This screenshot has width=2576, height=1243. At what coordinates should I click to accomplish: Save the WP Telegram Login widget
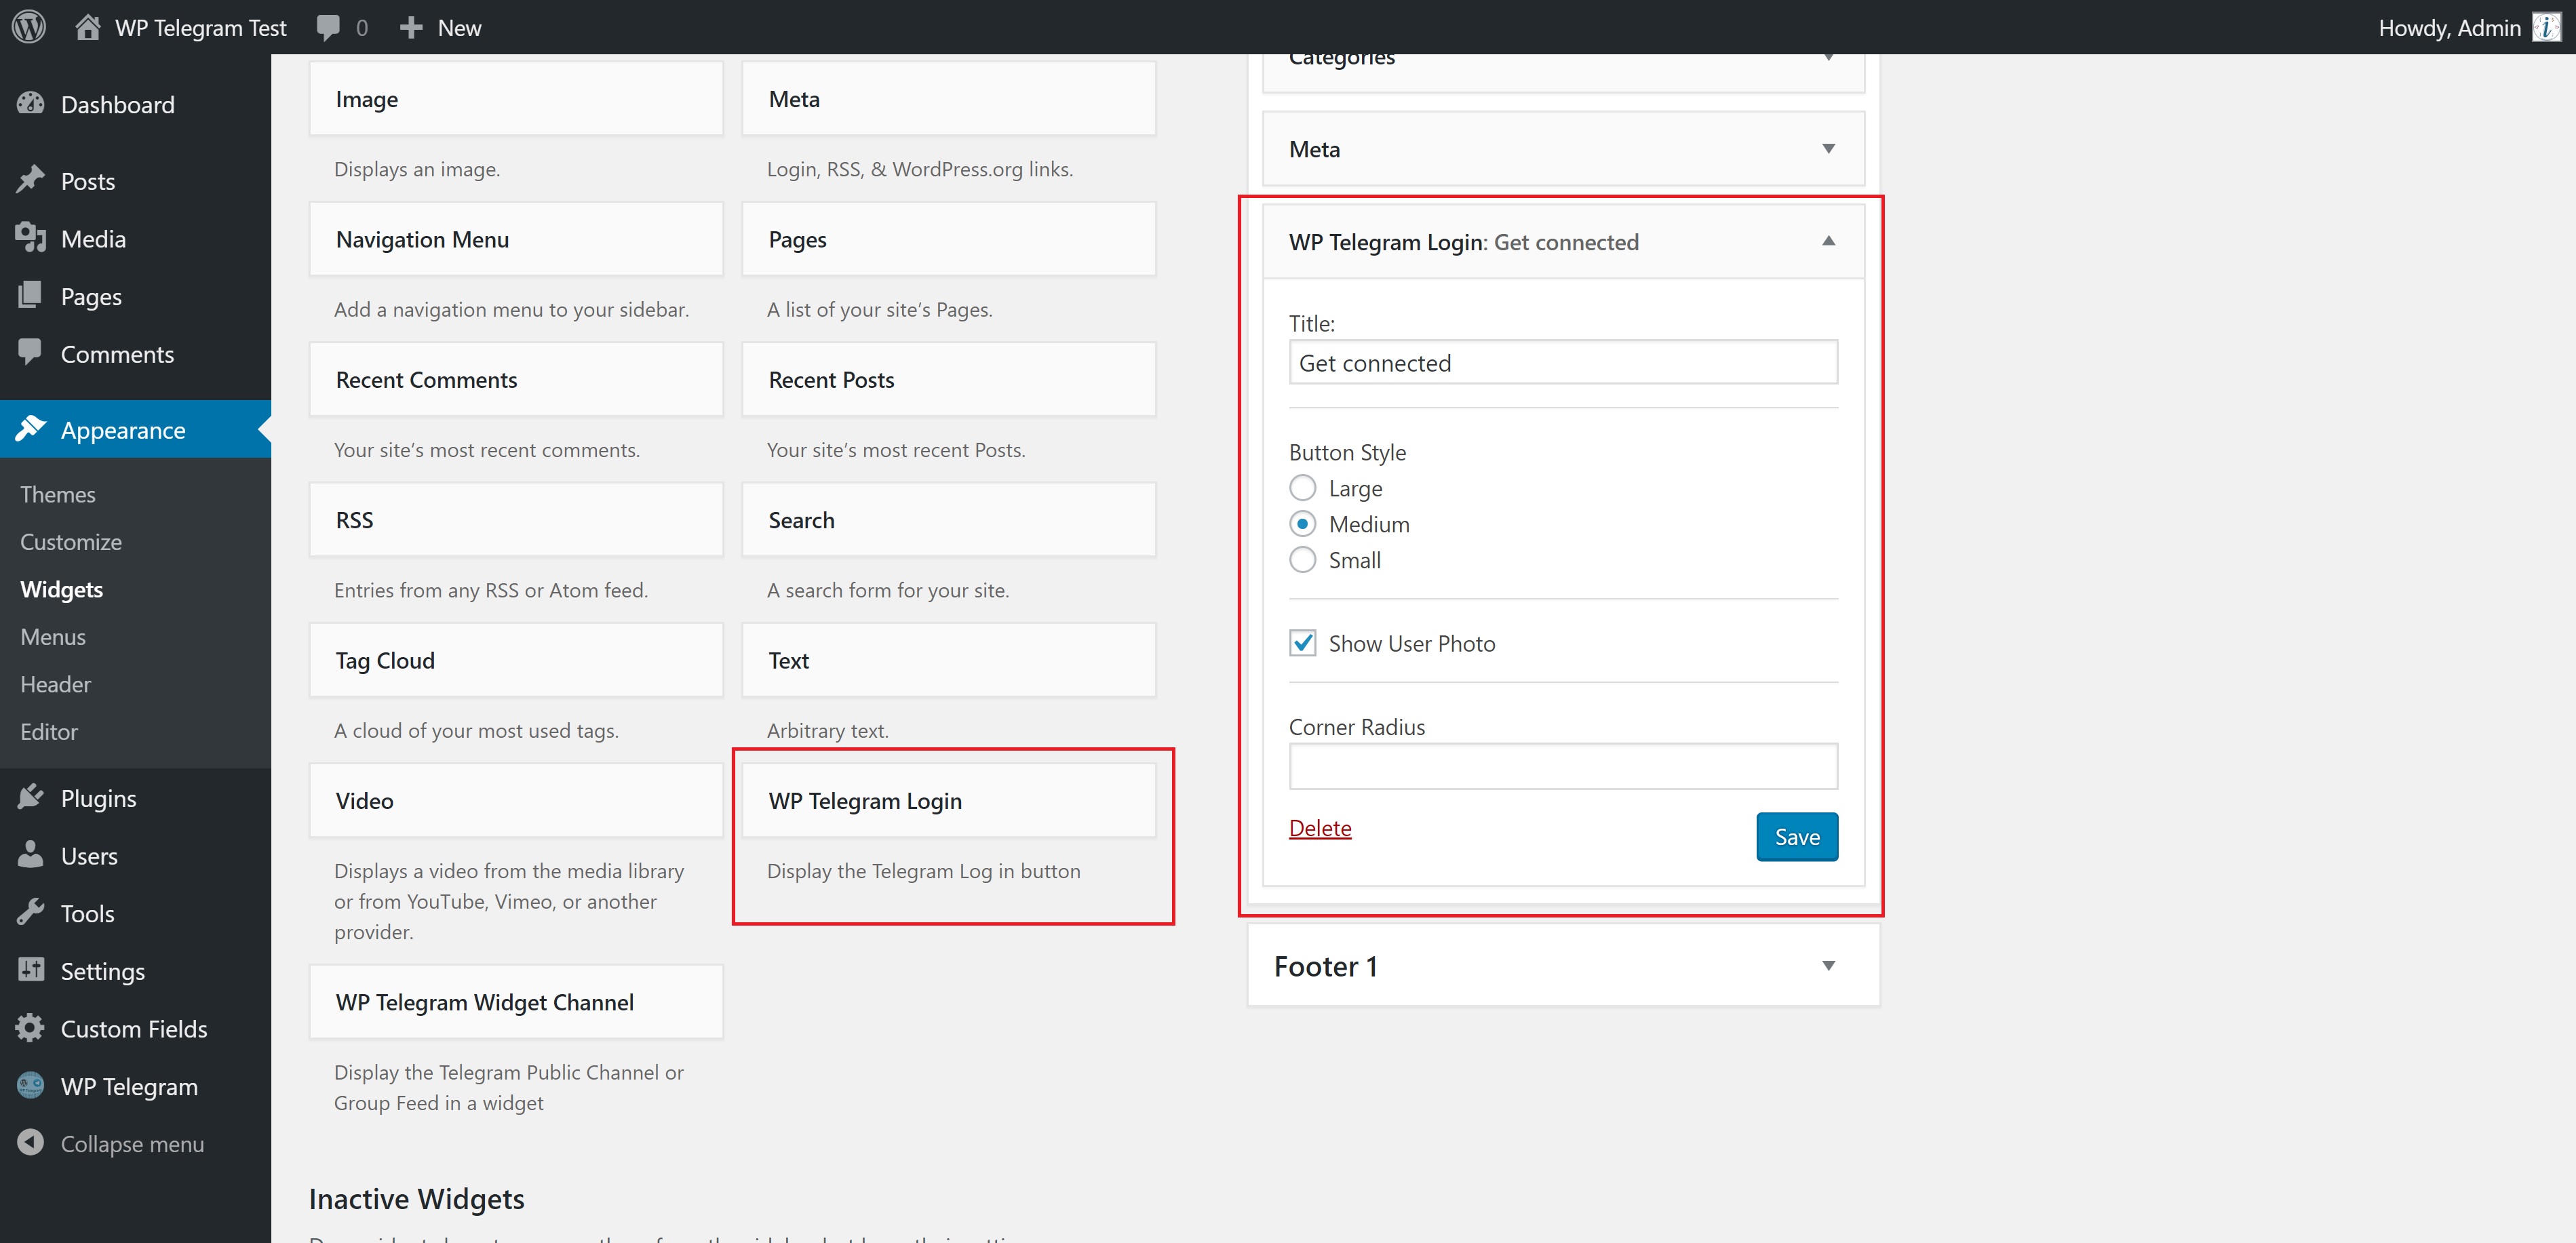pyautogui.click(x=1796, y=836)
